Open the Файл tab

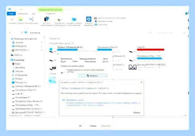pyautogui.click(x=11, y=14)
